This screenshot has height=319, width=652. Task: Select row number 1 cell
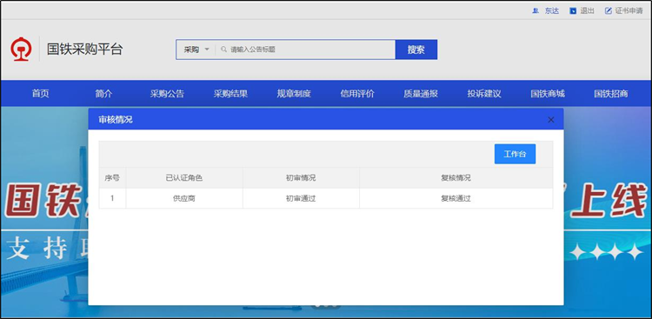click(112, 198)
